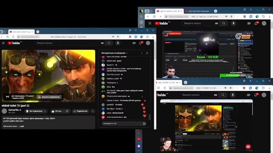Screen dimensions: 273x153
Task: Reload page in skibidi toilet 72 window
Action: tap(13, 37)
